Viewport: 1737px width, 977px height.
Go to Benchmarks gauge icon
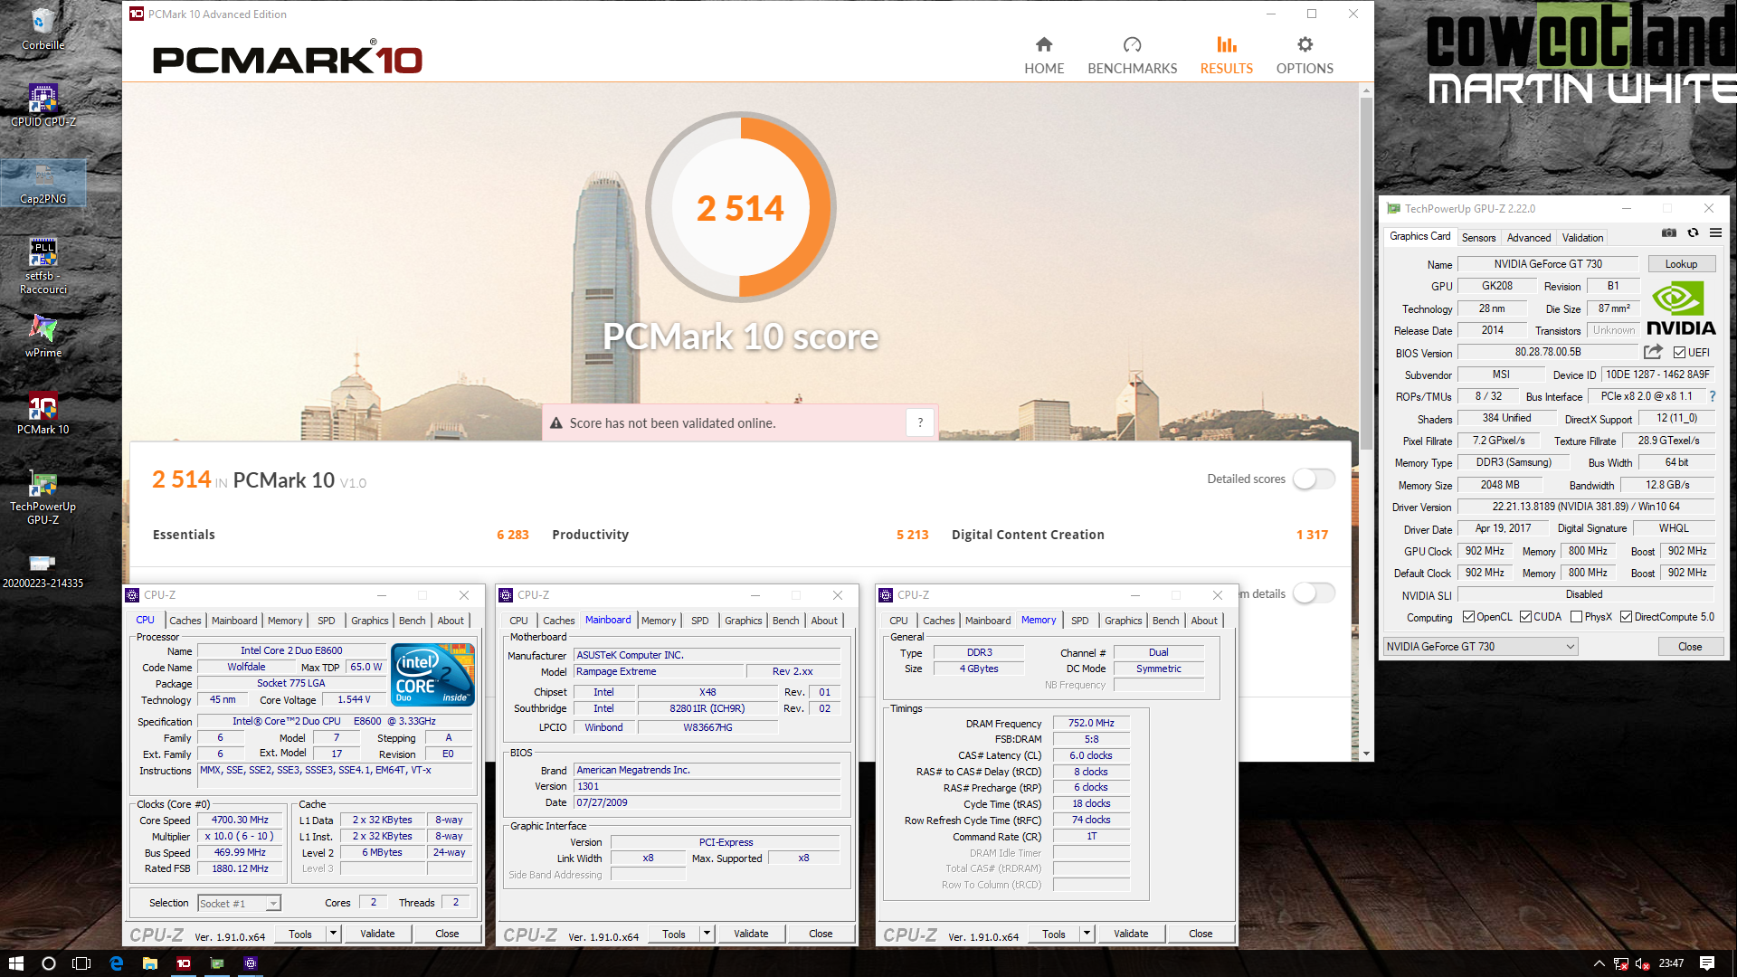tap(1132, 44)
